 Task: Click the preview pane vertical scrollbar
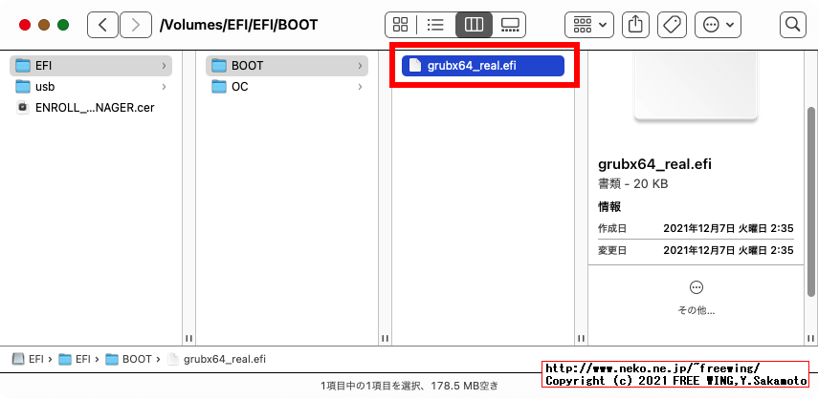[x=811, y=201]
